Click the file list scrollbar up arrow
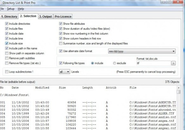185x130 pixels. 179,88
